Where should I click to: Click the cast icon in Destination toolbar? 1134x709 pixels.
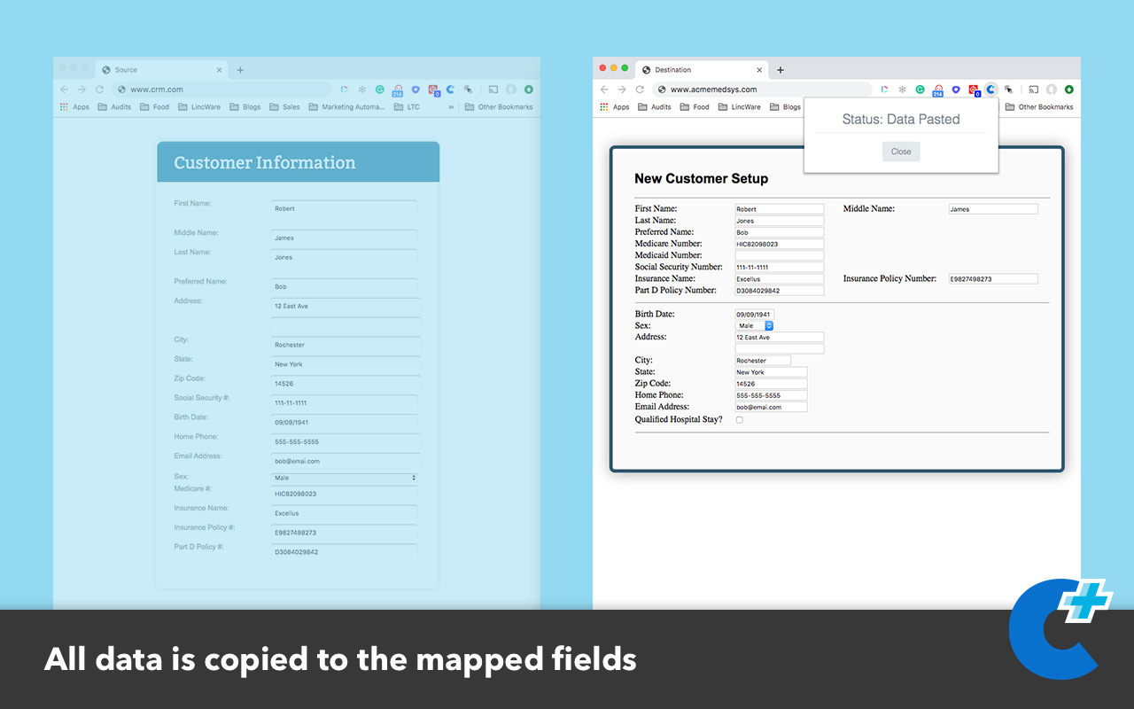1033,90
